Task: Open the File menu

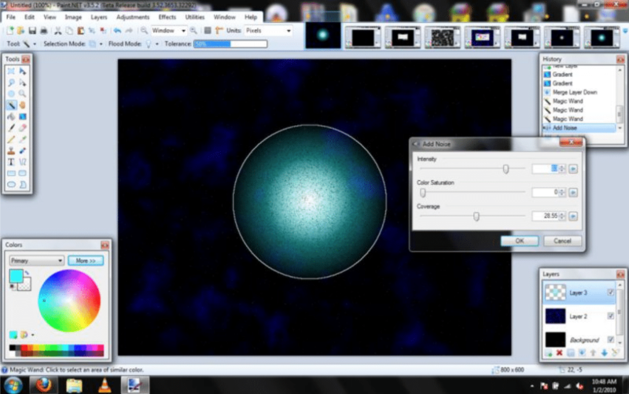Action: coord(11,17)
